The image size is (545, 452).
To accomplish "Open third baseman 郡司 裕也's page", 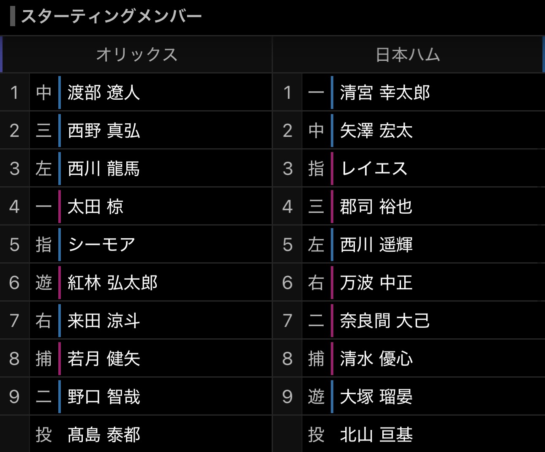I will tap(376, 207).
